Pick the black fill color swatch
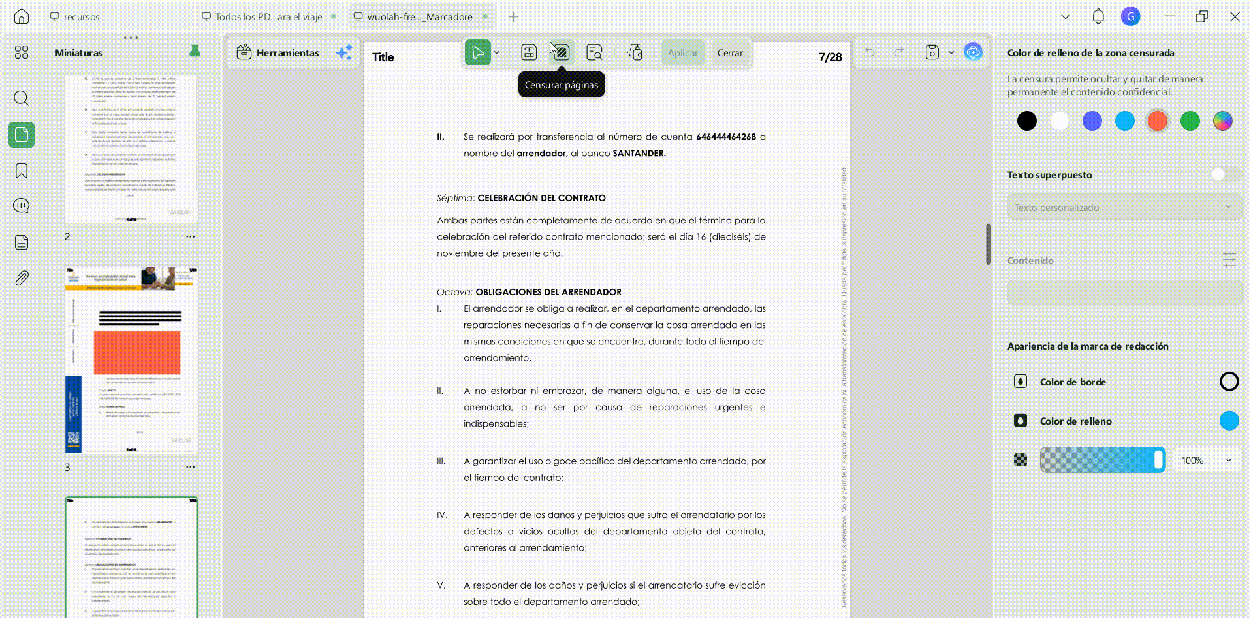 (1027, 121)
